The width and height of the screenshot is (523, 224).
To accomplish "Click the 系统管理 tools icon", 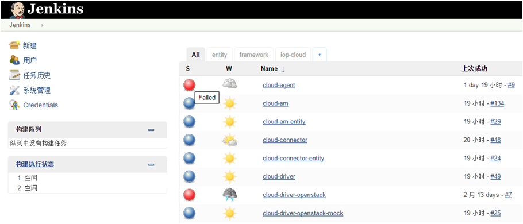I will [x=15, y=90].
